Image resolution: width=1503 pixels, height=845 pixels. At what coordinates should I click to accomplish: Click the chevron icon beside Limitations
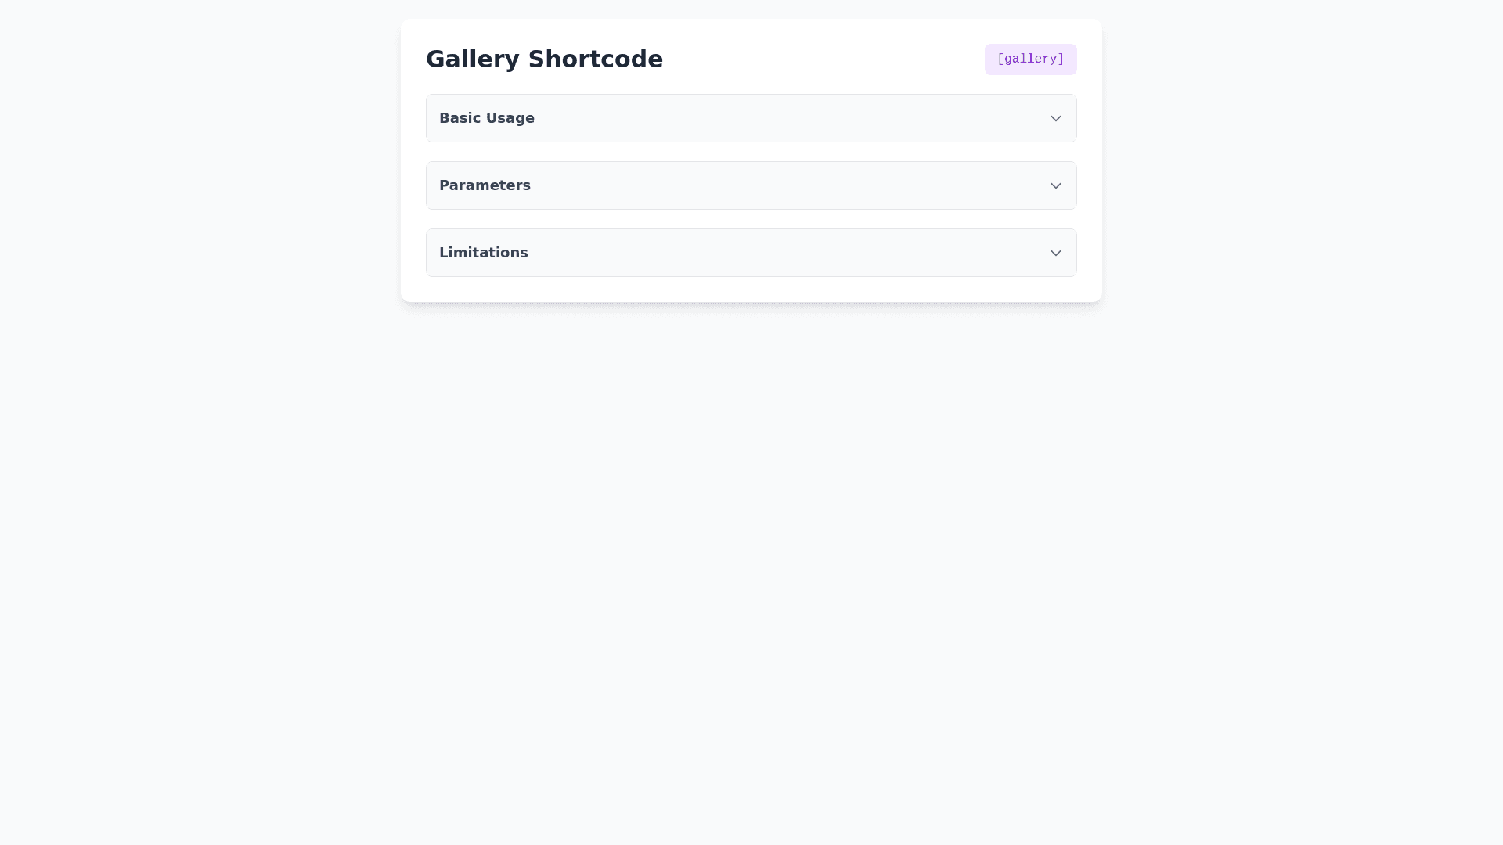[1055, 253]
